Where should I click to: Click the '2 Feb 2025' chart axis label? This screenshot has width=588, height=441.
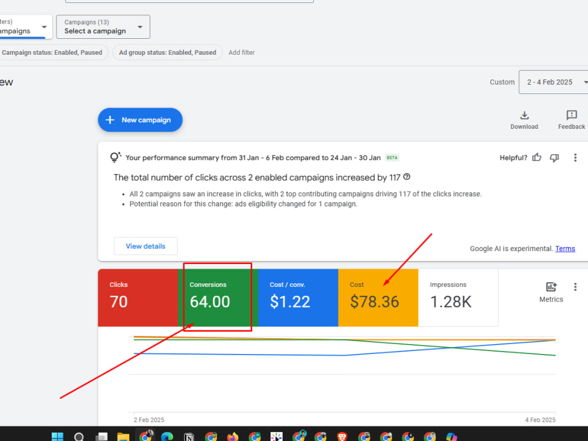[x=149, y=420]
